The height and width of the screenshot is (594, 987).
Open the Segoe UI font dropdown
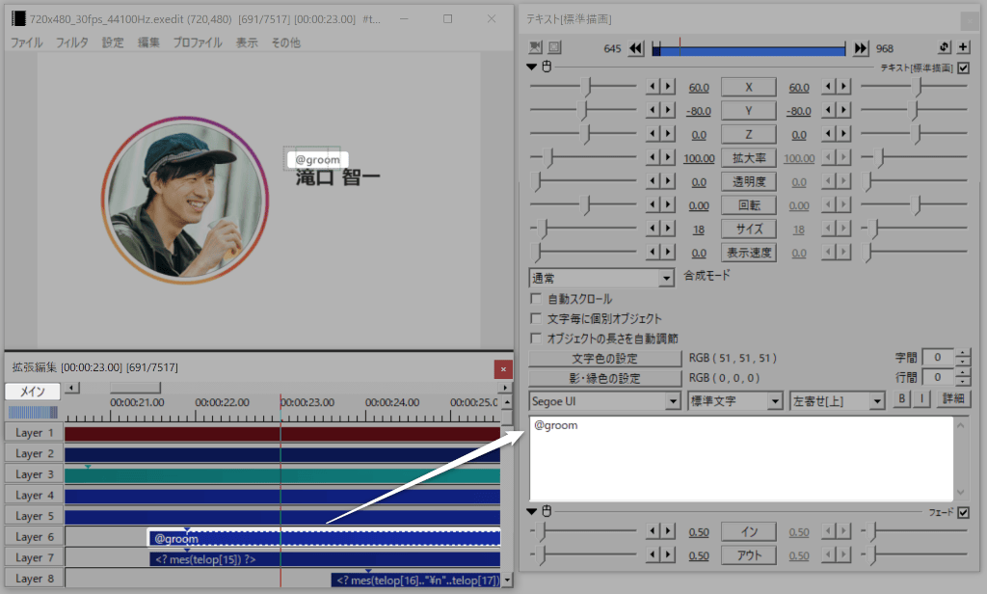point(605,400)
